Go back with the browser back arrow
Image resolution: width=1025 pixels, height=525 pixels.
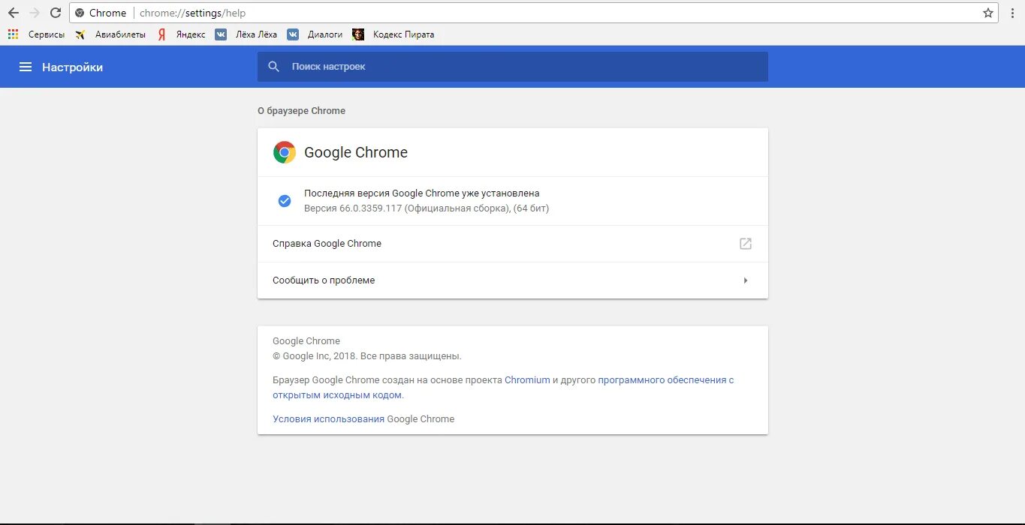[13, 13]
